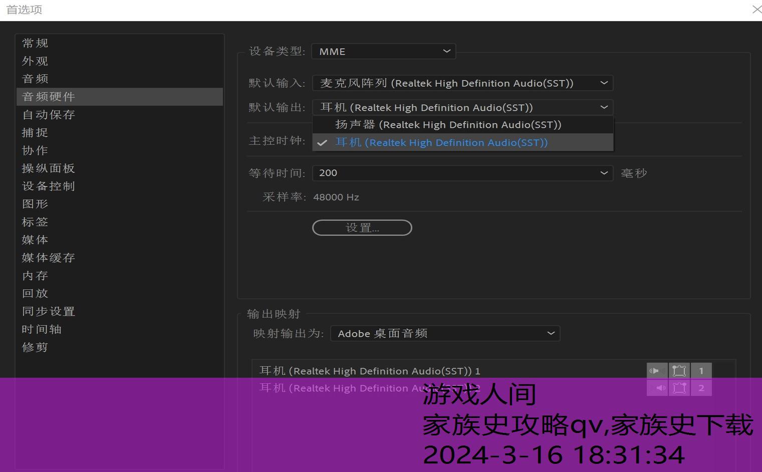Open the 媒体缓存 preferences category
Viewport: 762px width, 472px height.
[120, 258]
